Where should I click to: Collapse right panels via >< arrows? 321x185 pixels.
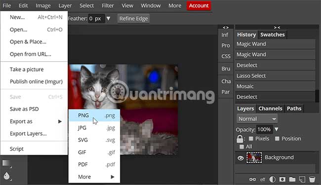277,28
